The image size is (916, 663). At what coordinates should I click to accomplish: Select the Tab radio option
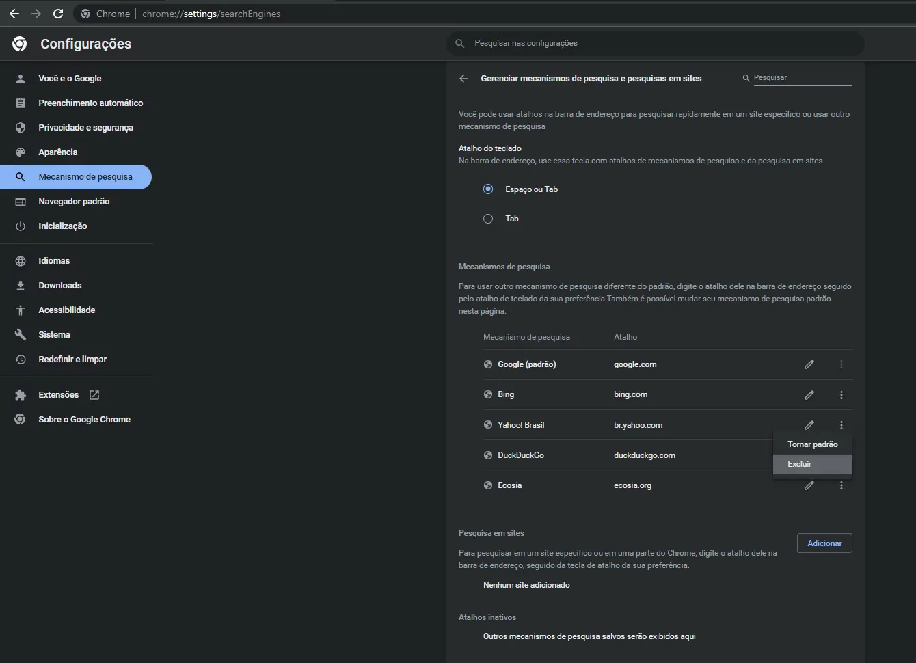[488, 219]
